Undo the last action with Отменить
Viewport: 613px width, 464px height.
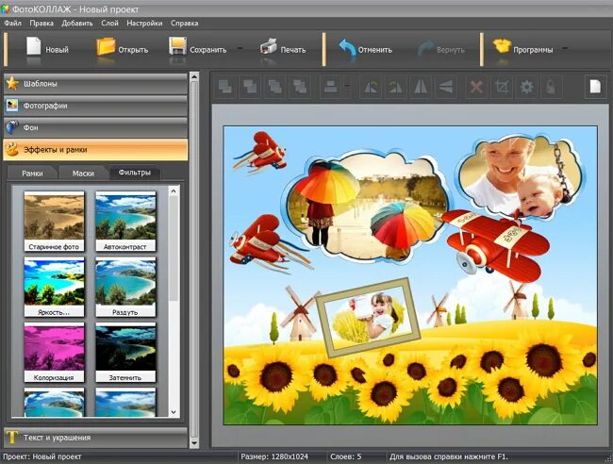coord(365,49)
